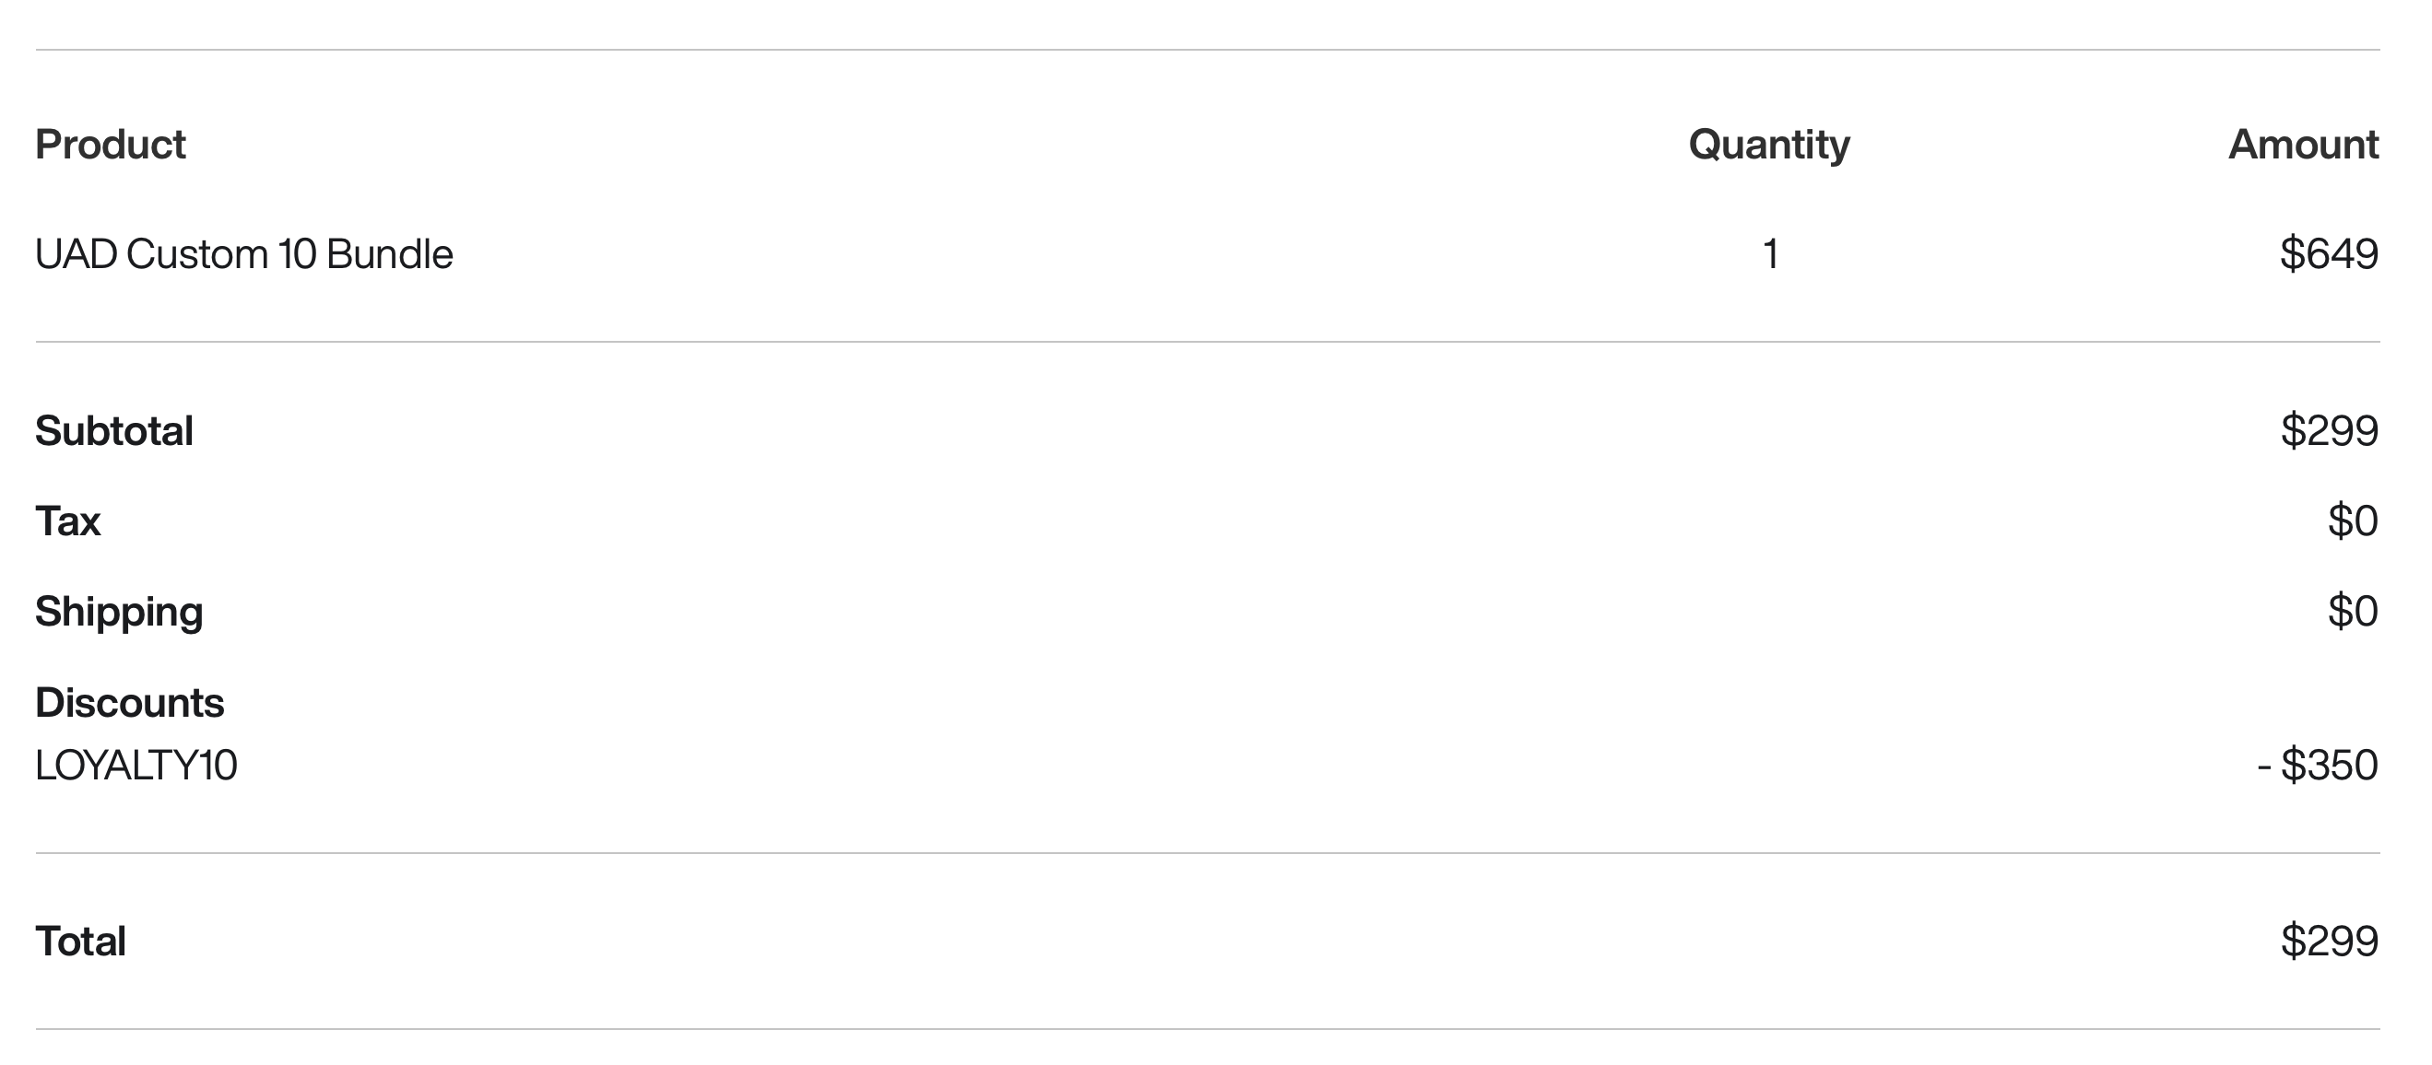
Task: Select the UAD Custom 10 Bundle product name
Action: point(243,254)
